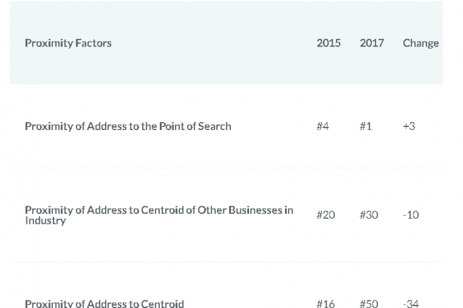This screenshot has height=308, width=463.
Task: Click the #20 ranking value
Action: click(x=325, y=215)
